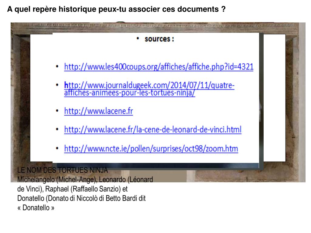
Task: Click the http://www.lacene.fr link
Action: (x=98, y=111)
